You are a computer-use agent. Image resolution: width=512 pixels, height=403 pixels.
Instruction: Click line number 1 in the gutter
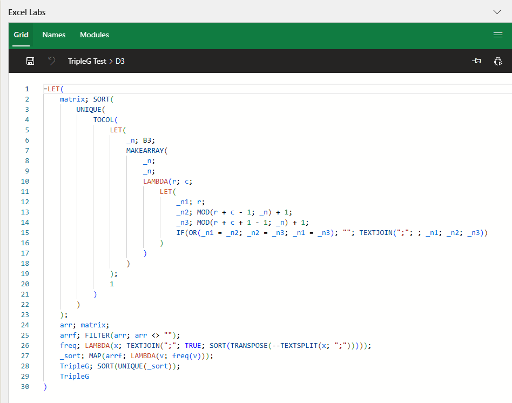27,89
